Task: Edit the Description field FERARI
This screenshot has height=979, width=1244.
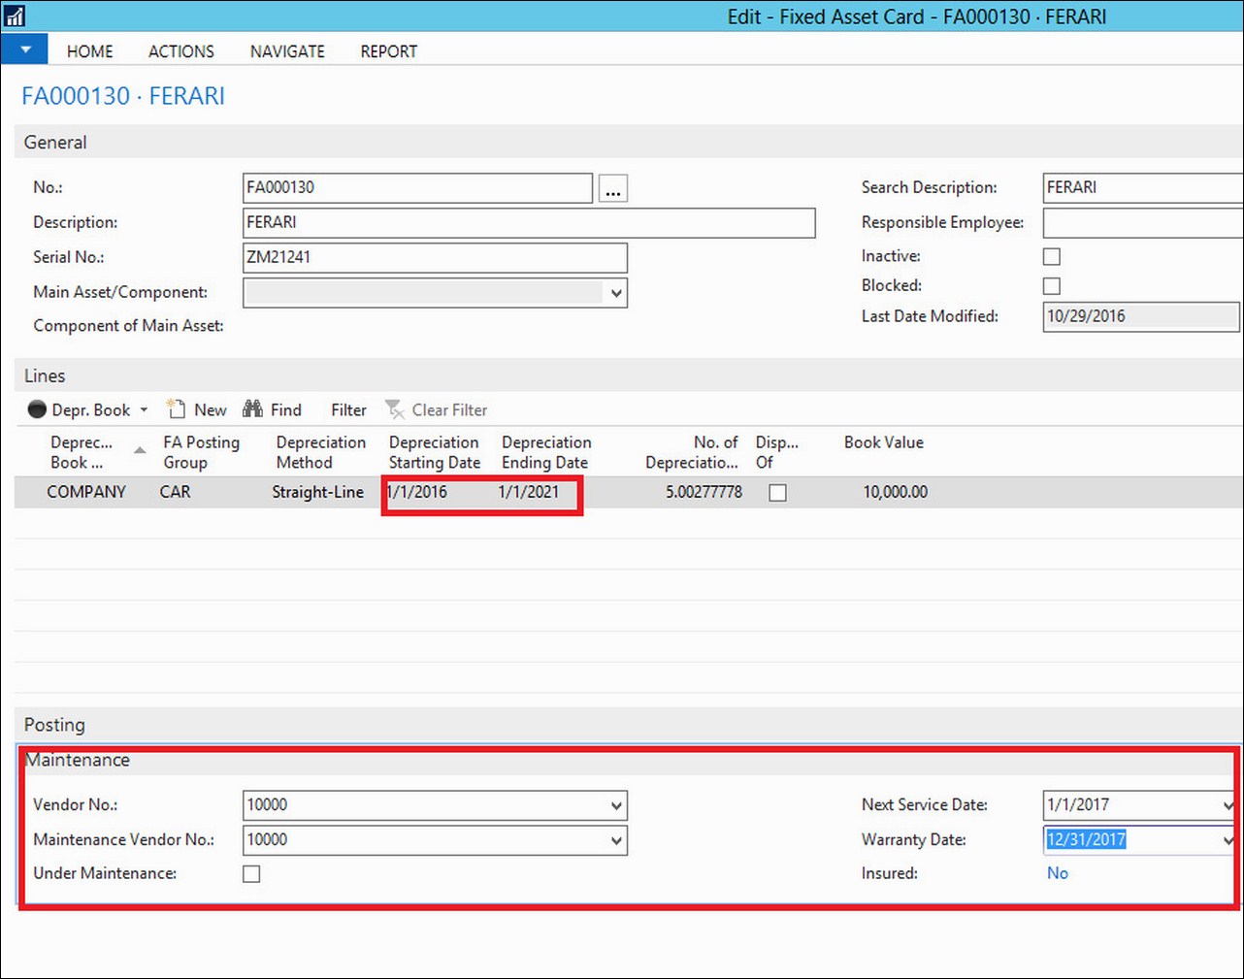Action: [529, 222]
